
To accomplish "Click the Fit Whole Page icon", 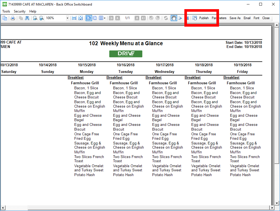I will (x=80, y=18).
